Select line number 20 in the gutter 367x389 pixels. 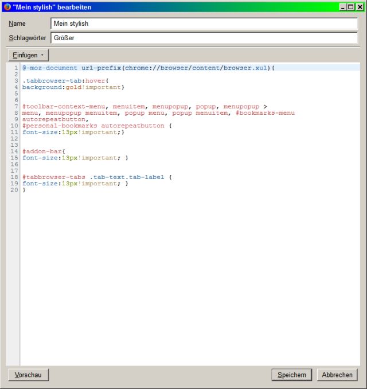tap(14, 190)
